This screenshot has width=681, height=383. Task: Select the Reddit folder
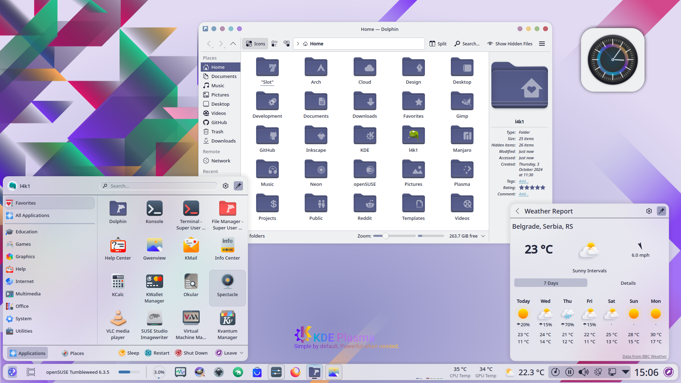pyautogui.click(x=365, y=207)
